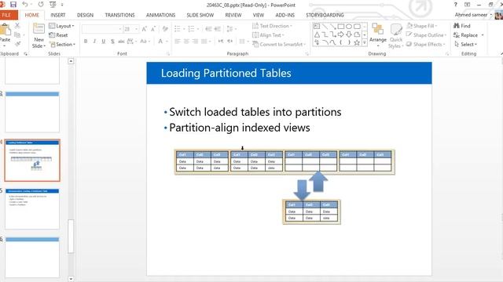Toggle Strikethrough formatting
This screenshot has width=503, height=282.
pyautogui.click(x=121, y=42)
